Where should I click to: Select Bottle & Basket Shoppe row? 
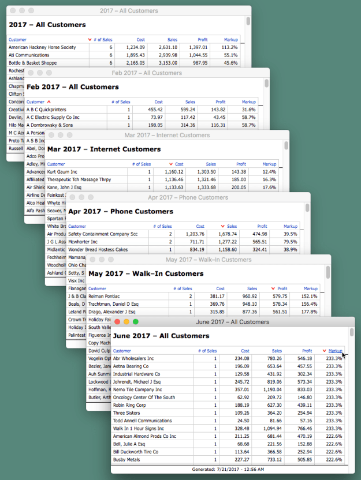[x=124, y=63]
